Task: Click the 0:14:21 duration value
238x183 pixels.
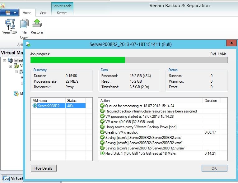Action: click(x=210, y=153)
